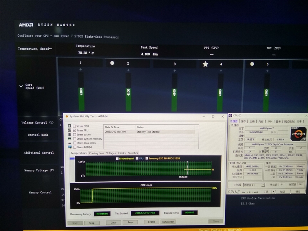
Task: Click the star icon beside core 4
Action: click(x=205, y=64)
